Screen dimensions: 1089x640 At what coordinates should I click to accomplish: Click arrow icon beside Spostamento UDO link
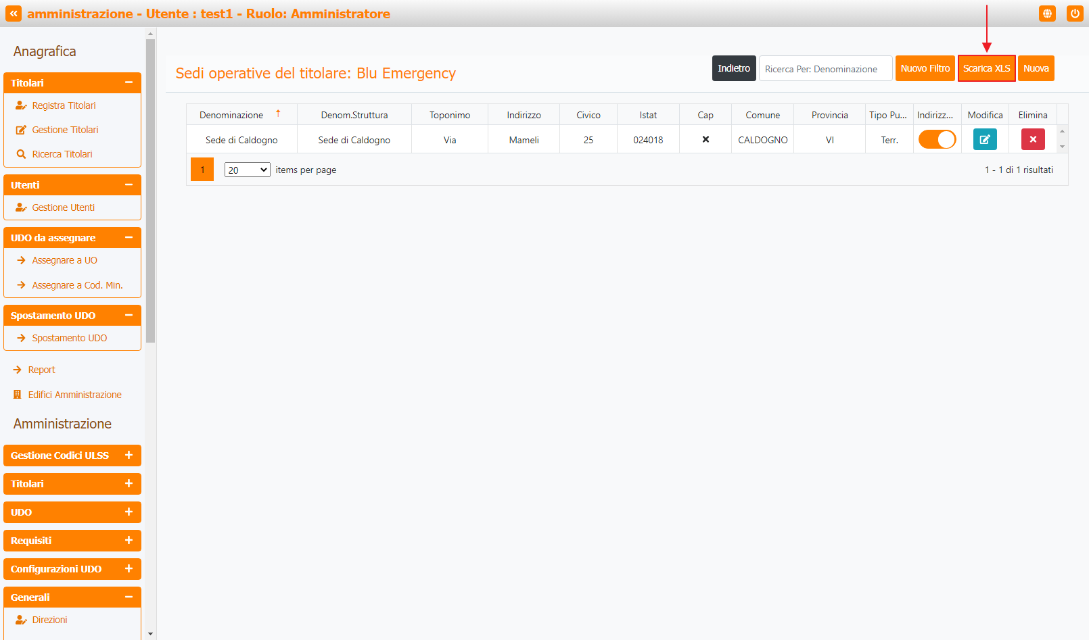tap(21, 338)
